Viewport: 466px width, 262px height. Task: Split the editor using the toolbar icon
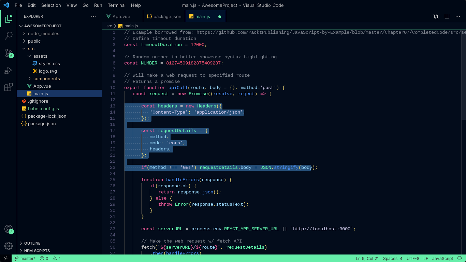(x=447, y=16)
